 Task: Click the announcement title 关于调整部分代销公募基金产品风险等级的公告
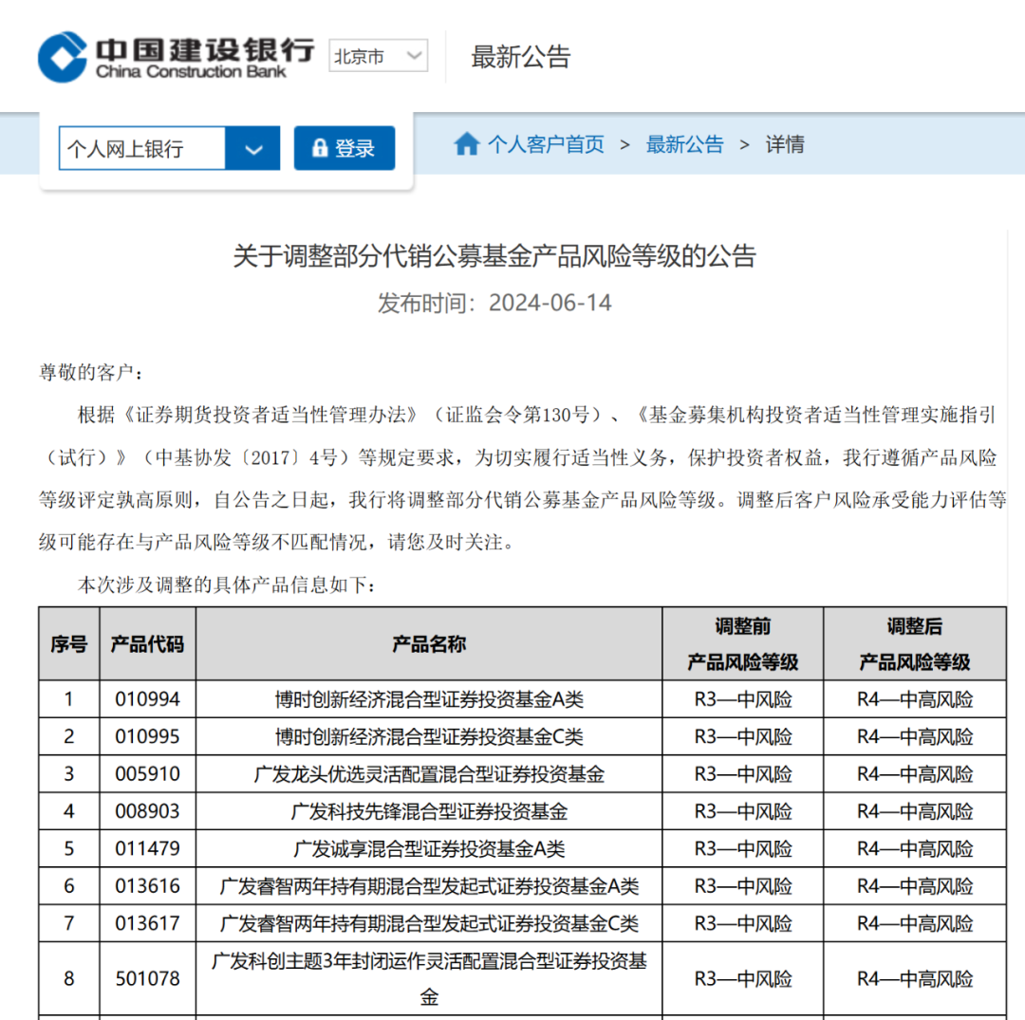point(494,255)
